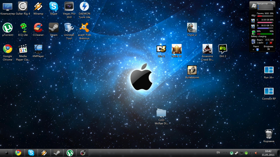The image size is (280, 157).
Task: Open ICQ Lite desktop icon
Action: (x=23, y=29)
